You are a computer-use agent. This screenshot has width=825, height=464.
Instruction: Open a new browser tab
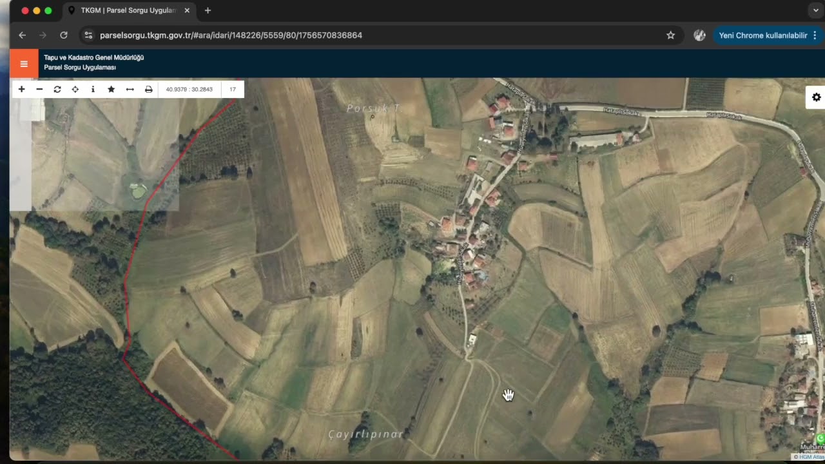click(x=208, y=10)
